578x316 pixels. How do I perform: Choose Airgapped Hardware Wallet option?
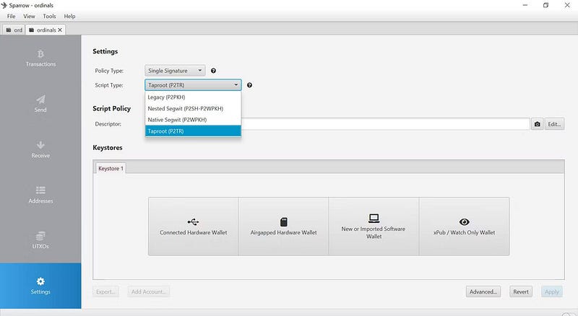coord(283,226)
